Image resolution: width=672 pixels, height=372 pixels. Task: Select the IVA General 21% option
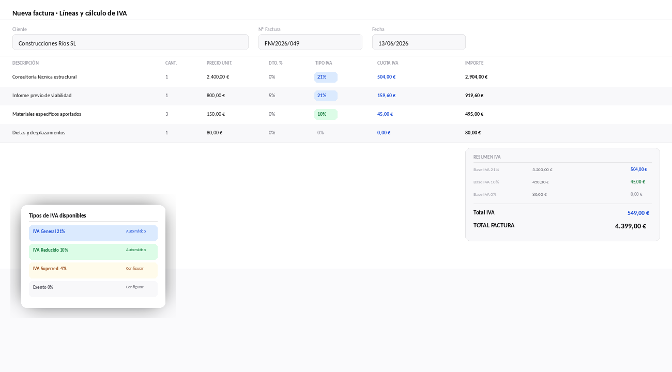pyautogui.click(x=93, y=233)
